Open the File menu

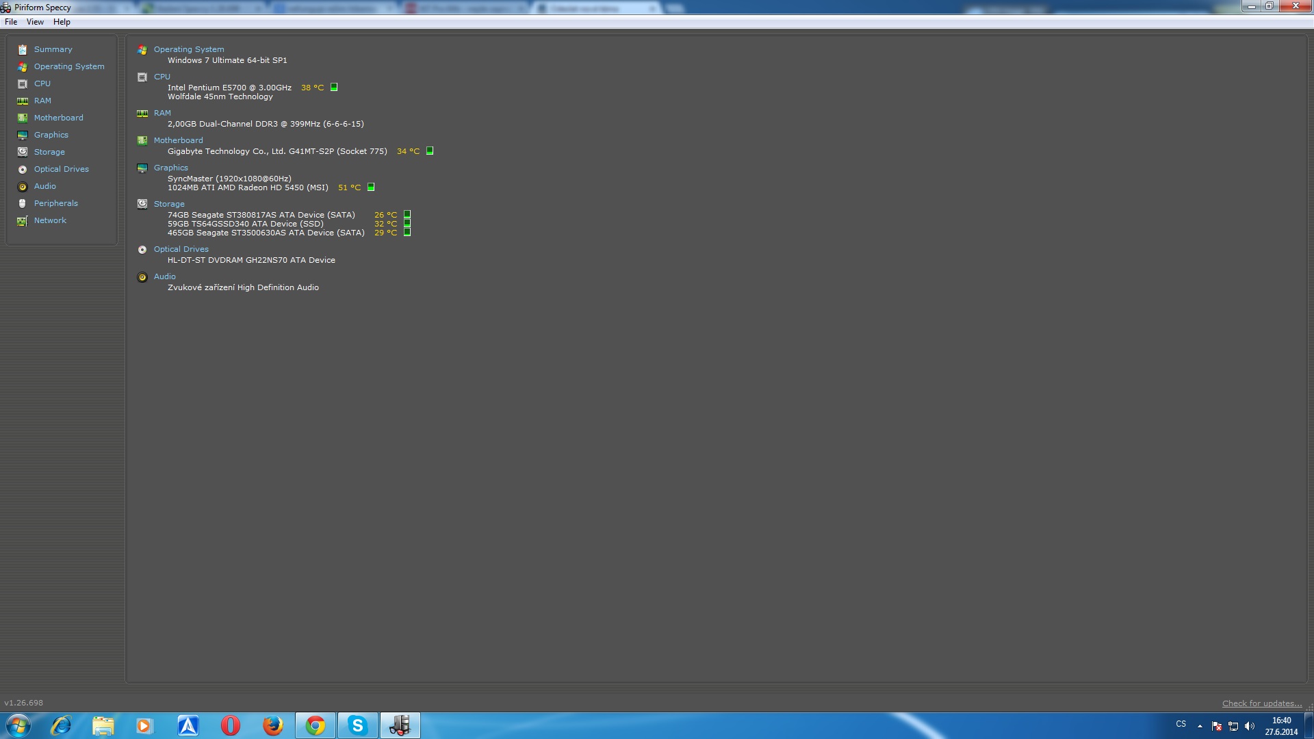(x=11, y=22)
